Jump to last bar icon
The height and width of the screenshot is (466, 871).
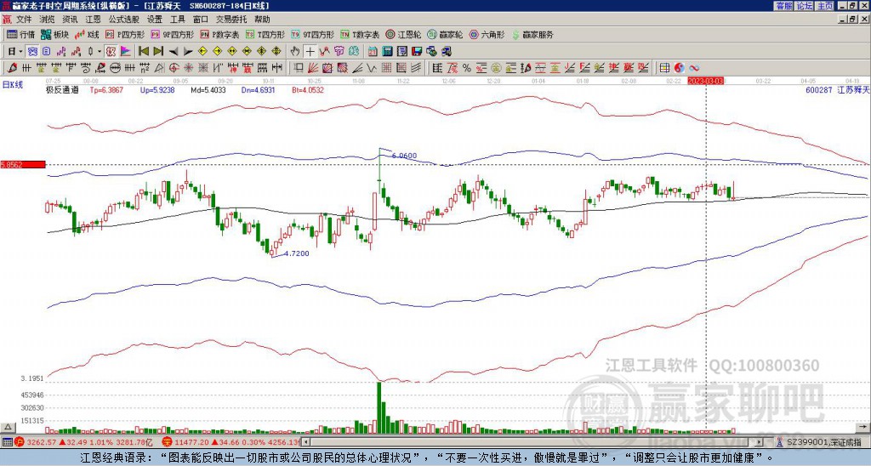click(x=158, y=51)
